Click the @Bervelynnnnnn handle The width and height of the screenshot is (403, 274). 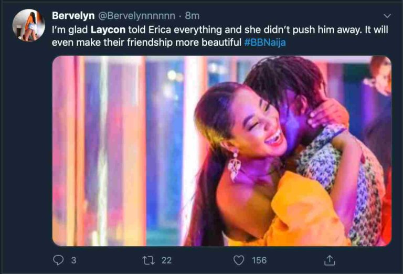click(x=136, y=16)
